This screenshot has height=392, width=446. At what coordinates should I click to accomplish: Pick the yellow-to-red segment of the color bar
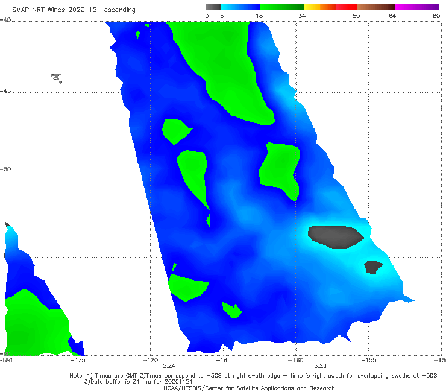click(330, 7)
